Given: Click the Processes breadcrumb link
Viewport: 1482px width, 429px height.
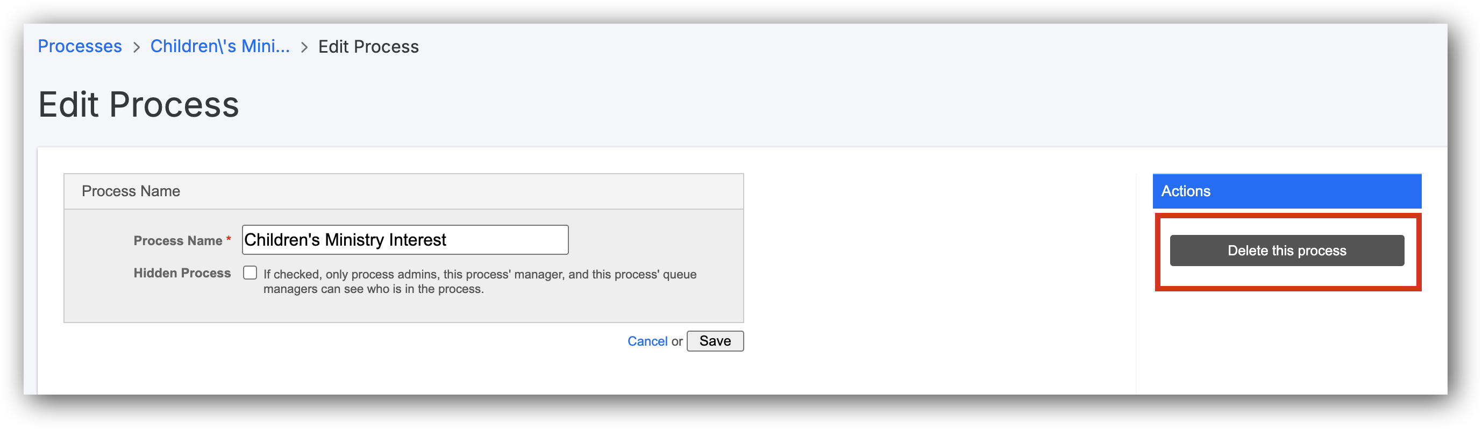Looking at the screenshot, I should [80, 46].
